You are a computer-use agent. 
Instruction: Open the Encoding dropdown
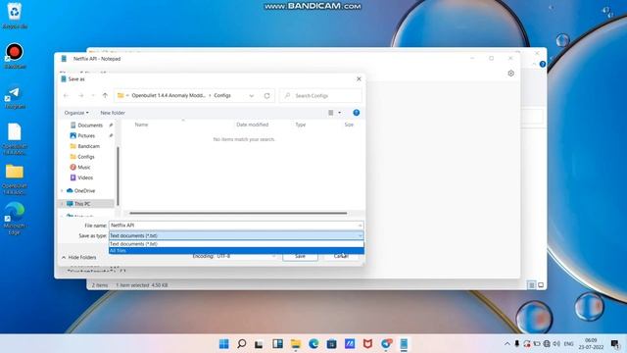(246, 256)
